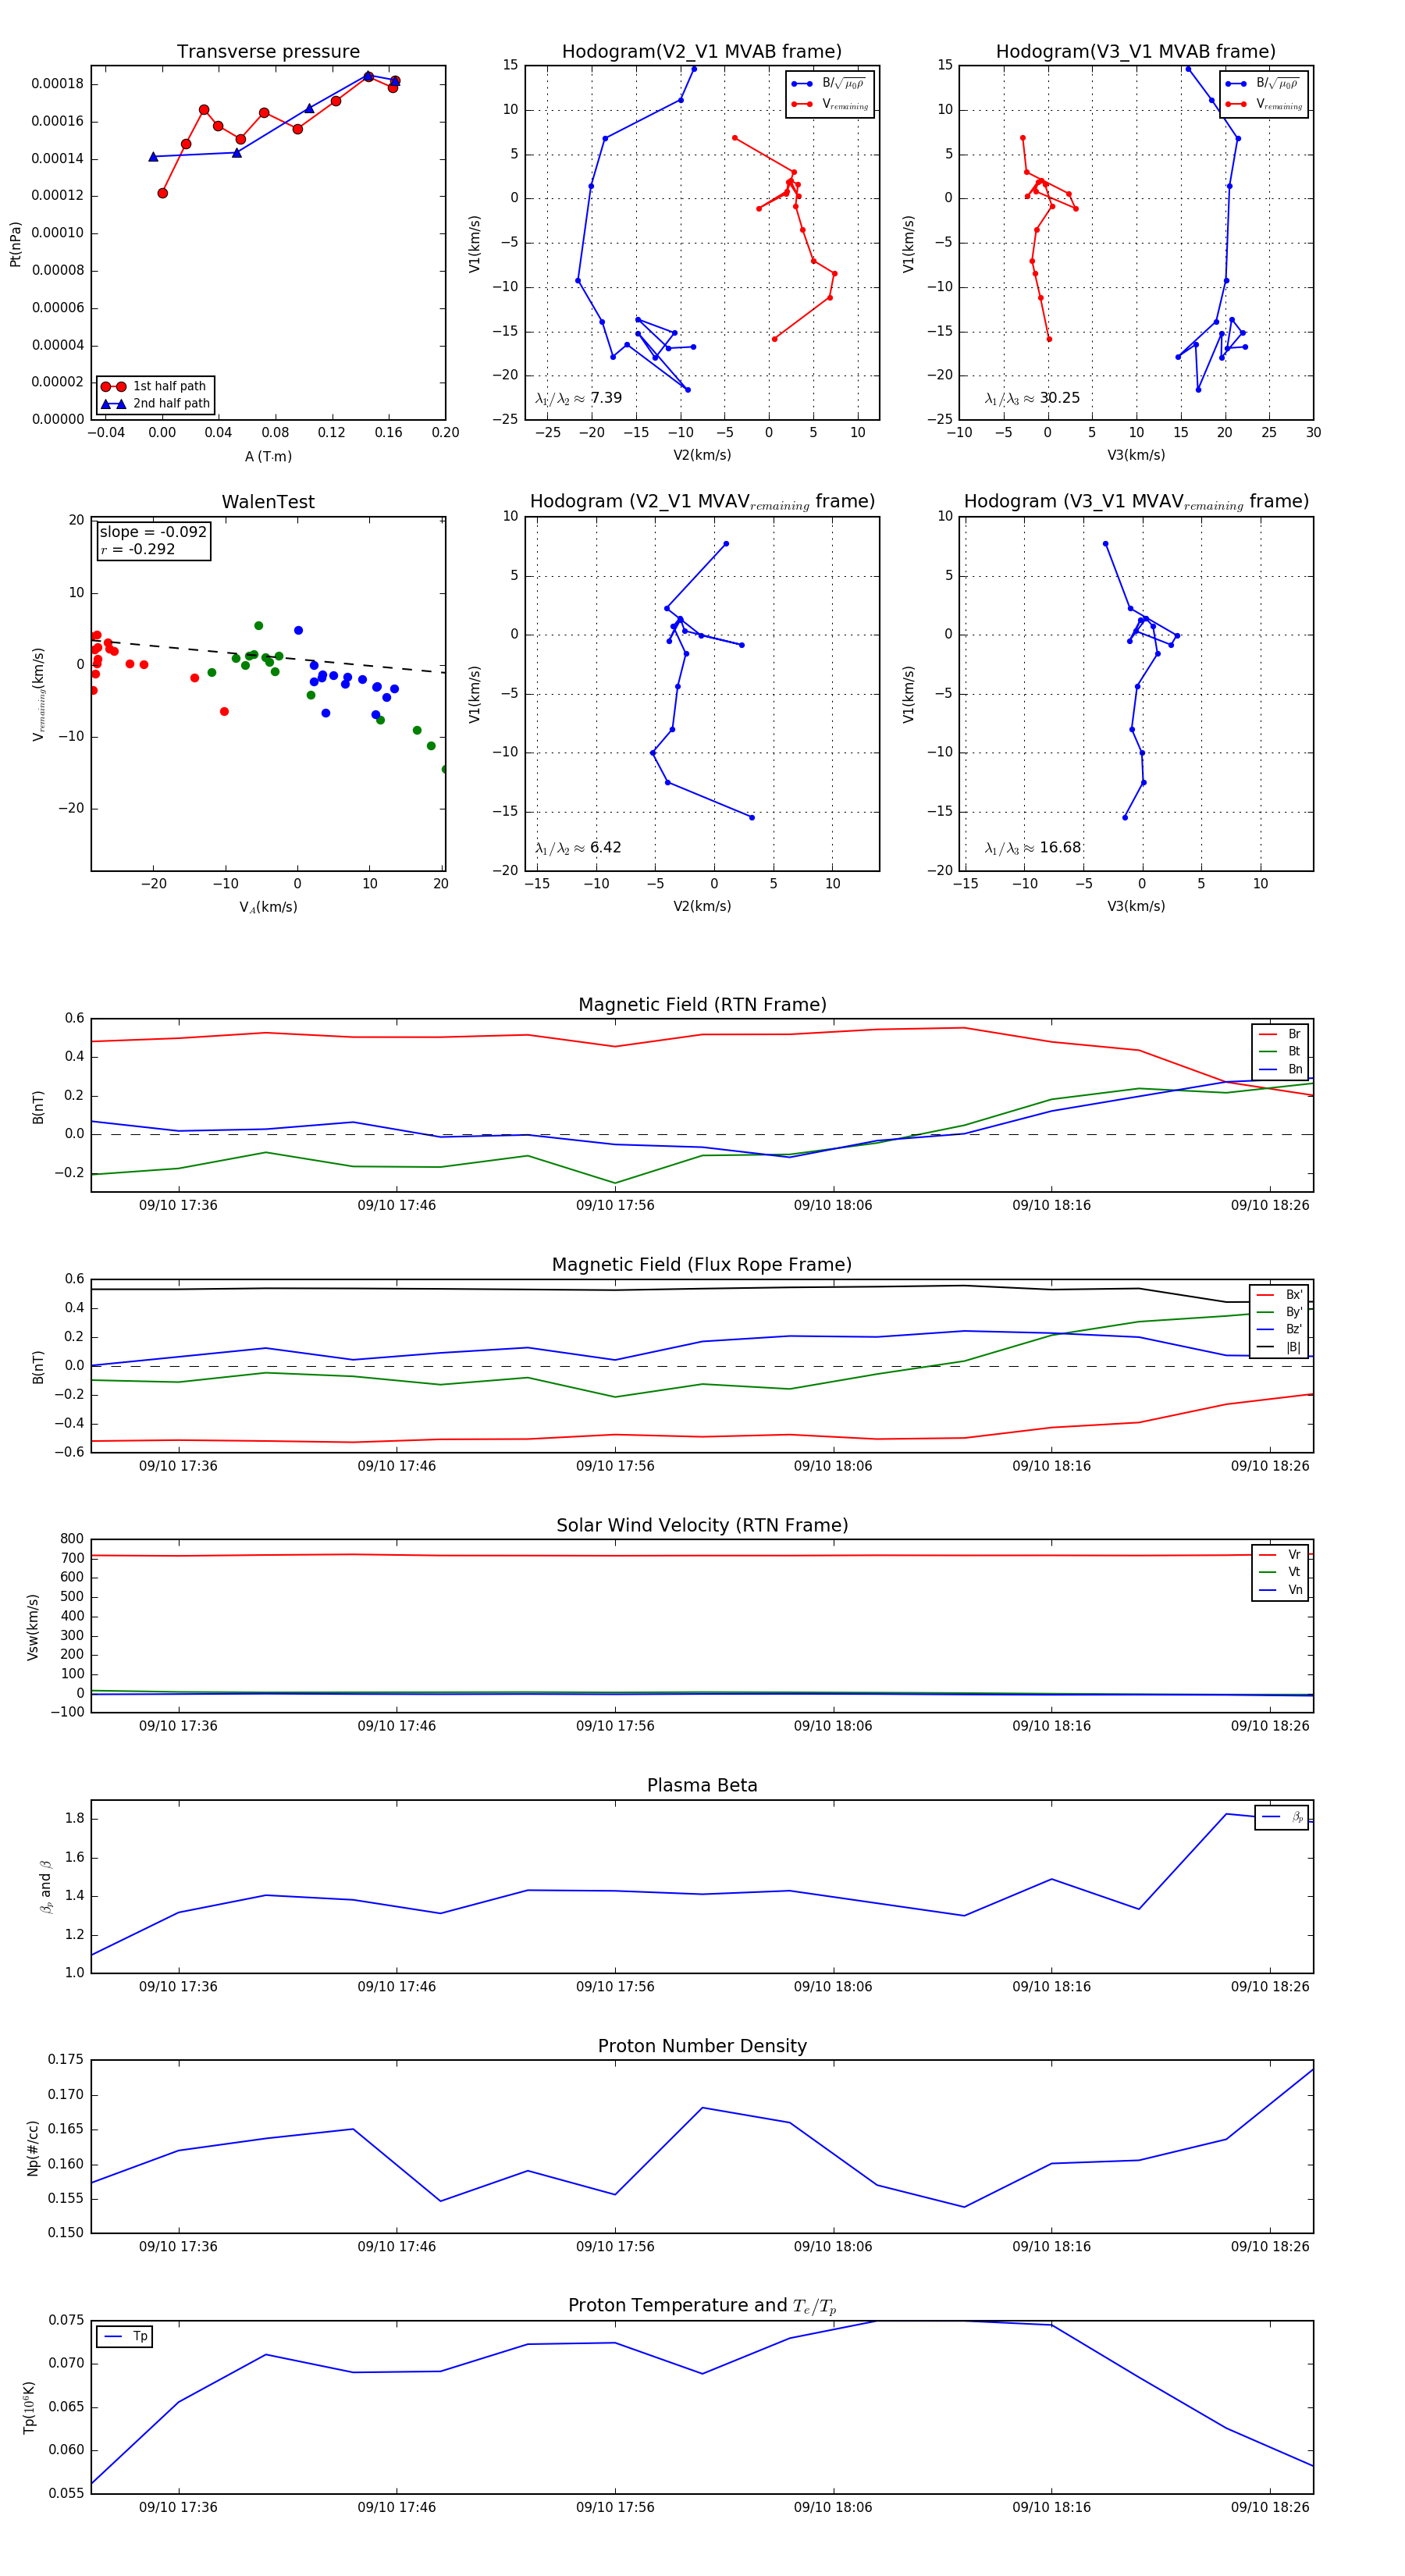Screen dimensions: 1405x2576
Task: Click the 'A (T·m)' axis label
Action: click(x=268, y=457)
